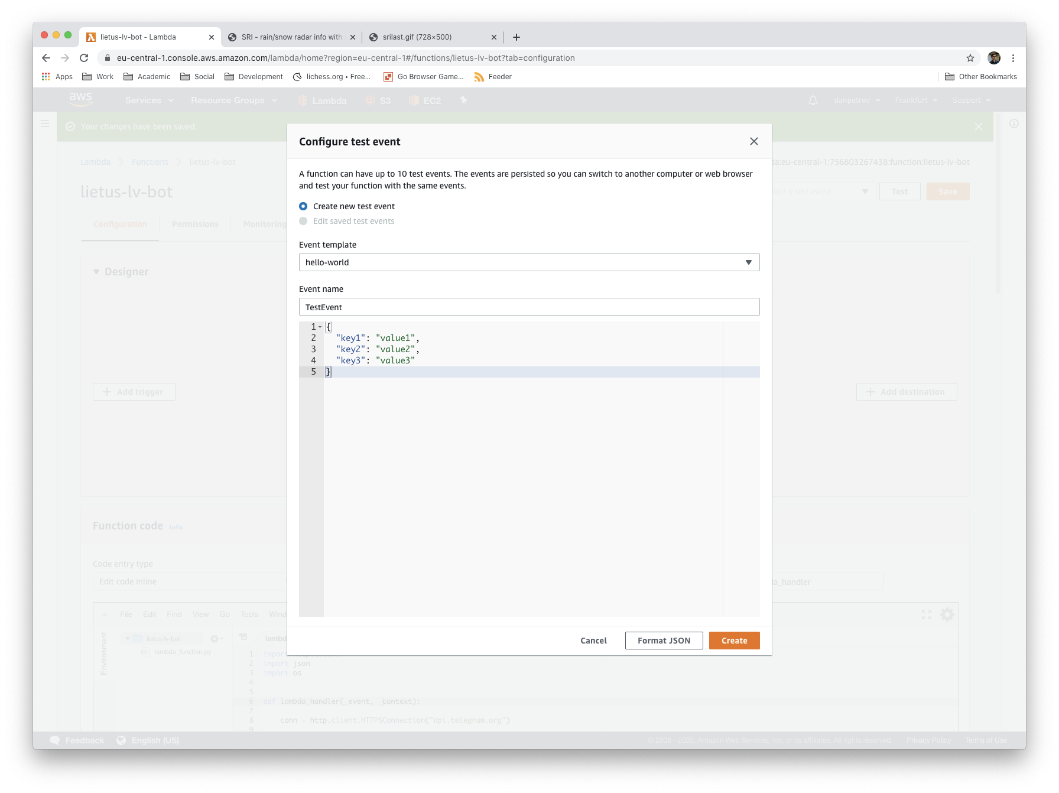Click the Feedback icon in the footer
The image size is (1059, 793).
(54, 740)
